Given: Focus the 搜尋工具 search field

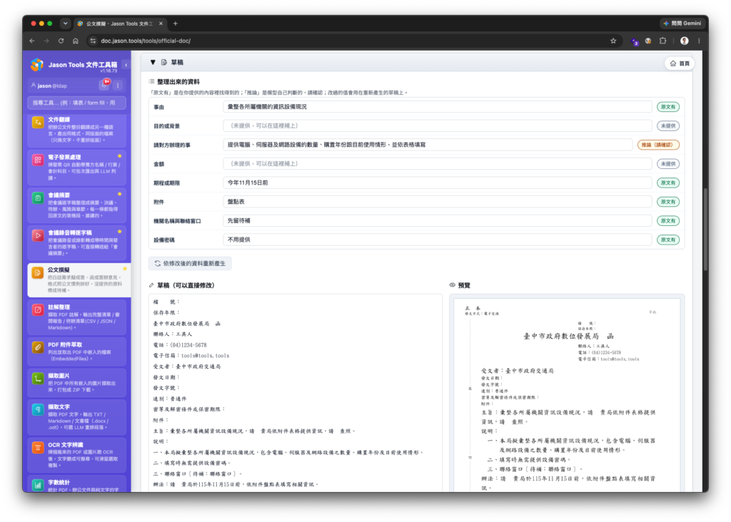Looking at the screenshot, I should tap(76, 103).
